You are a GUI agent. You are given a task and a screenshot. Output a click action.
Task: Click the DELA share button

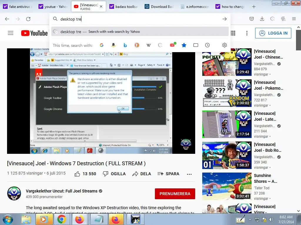(142, 174)
